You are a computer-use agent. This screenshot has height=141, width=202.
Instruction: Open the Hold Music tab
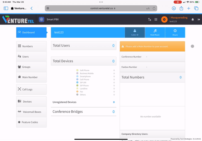click(x=155, y=32)
